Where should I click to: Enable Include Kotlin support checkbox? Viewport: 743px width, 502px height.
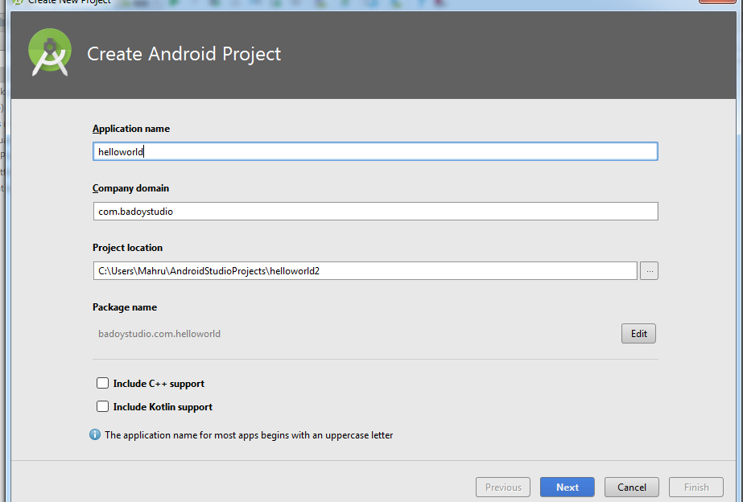[x=102, y=407]
